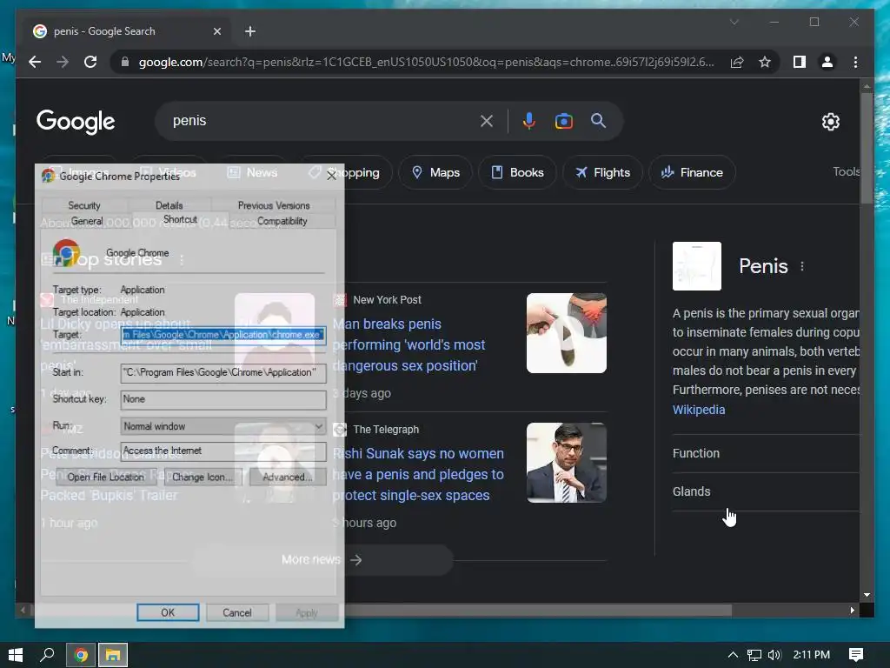
Task: Click the Change Icon button
Action: pos(203,478)
